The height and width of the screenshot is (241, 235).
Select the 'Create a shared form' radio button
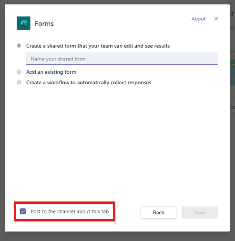[19, 46]
